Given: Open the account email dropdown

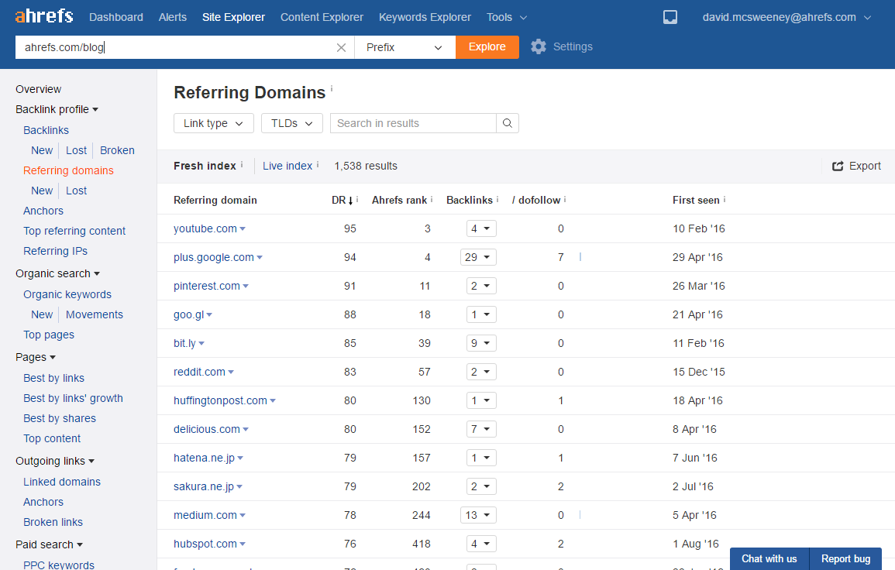Looking at the screenshot, I should click(787, 17).
